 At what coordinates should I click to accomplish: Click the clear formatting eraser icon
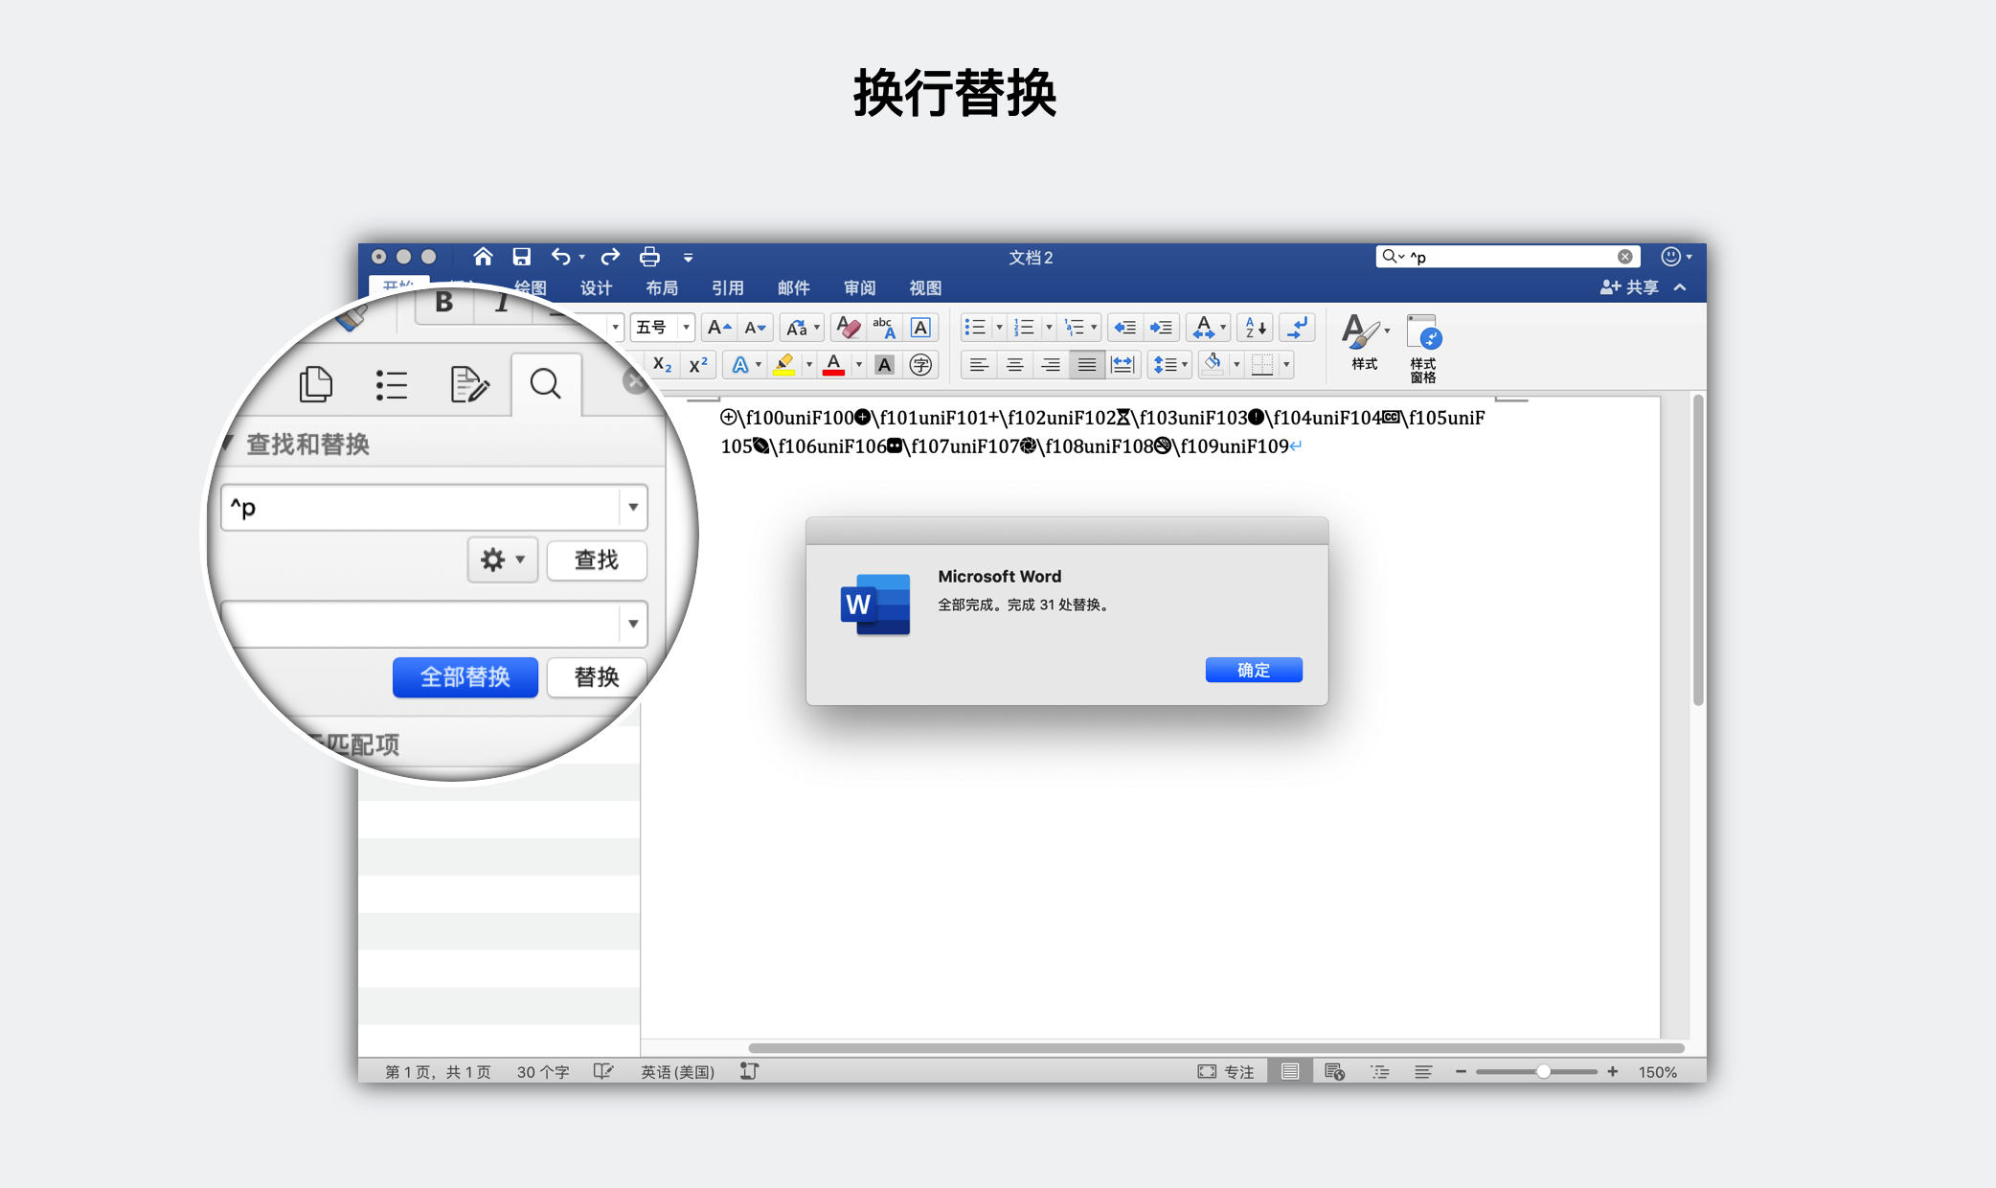coord(848,328)
